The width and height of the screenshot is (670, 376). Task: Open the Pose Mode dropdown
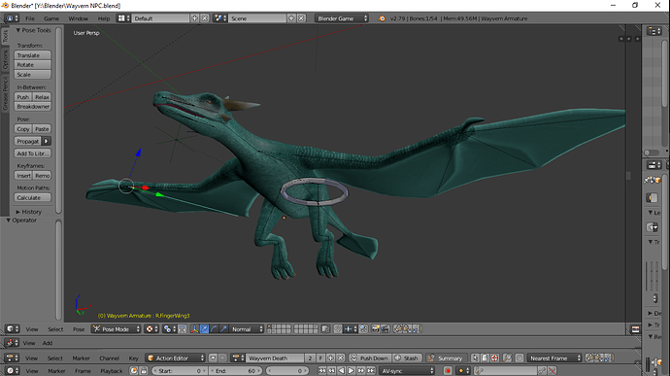tap(117, 329)
